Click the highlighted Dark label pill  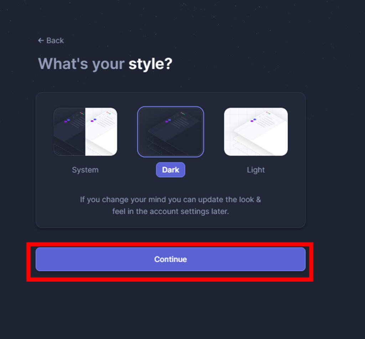tap(171, 170)
